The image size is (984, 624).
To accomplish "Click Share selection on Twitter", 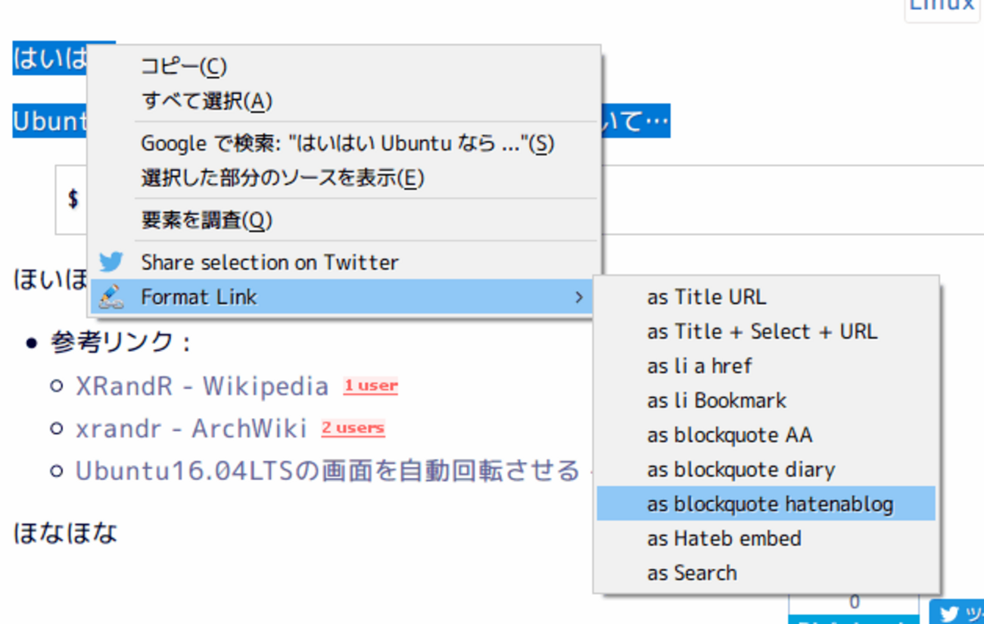I will [269, 262].
